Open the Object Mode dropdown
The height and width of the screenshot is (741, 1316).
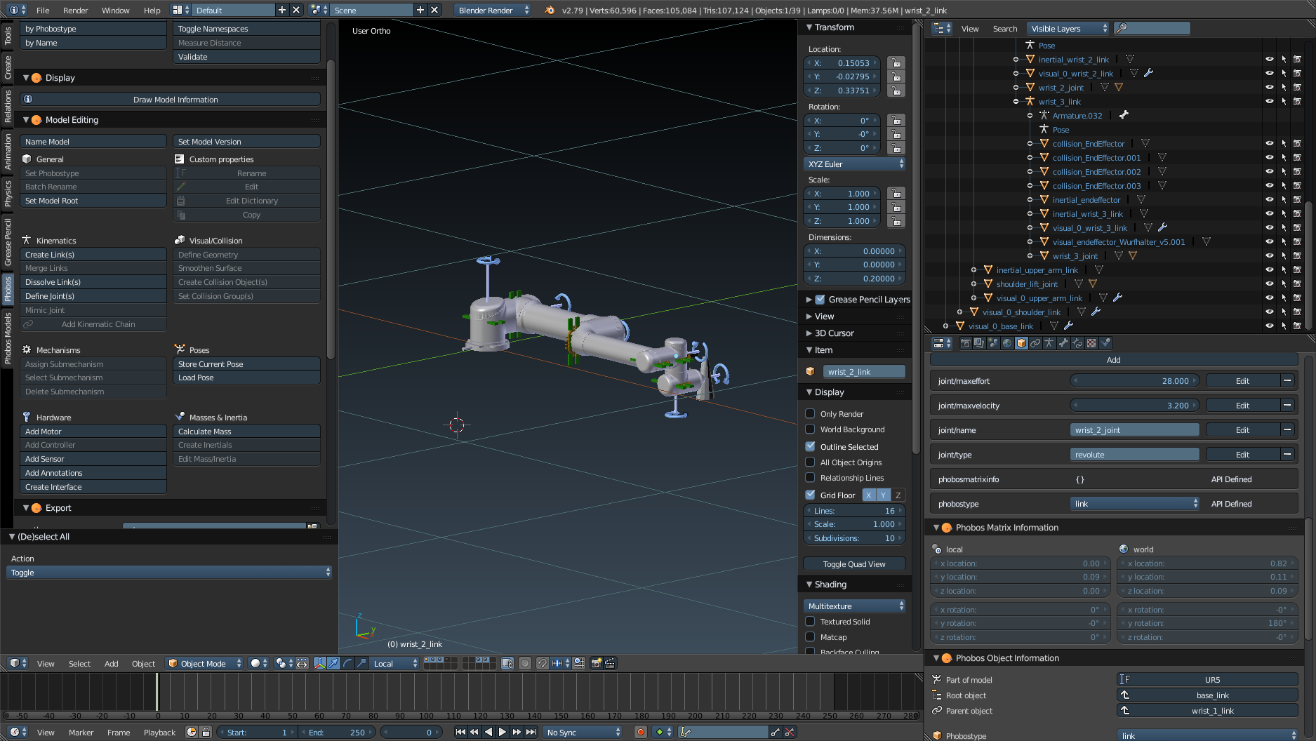click(204, 663)
